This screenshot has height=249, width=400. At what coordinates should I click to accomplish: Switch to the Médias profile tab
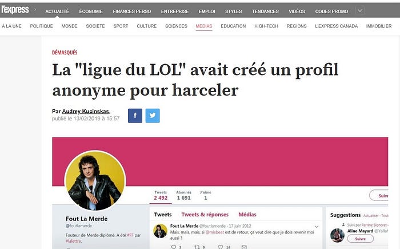tap(247, 215)
